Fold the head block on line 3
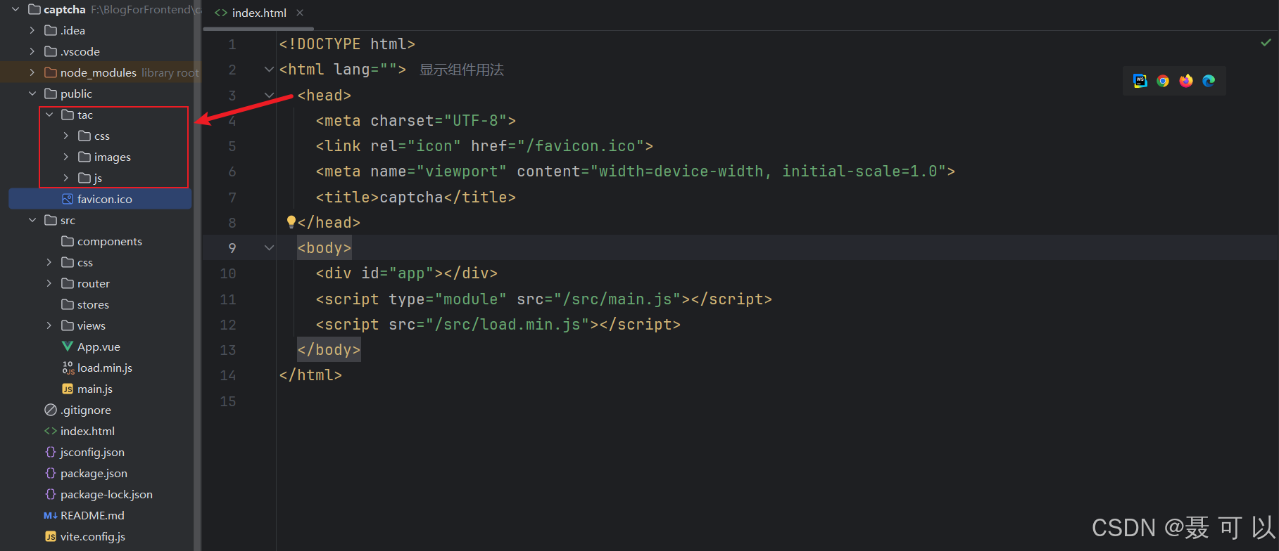This screenshot has width=1279, height=551. coord(269,95)
